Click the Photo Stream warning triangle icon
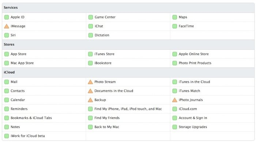Viewport: 256px width, 142px height. pyautogui.click(x=90, y=82)
